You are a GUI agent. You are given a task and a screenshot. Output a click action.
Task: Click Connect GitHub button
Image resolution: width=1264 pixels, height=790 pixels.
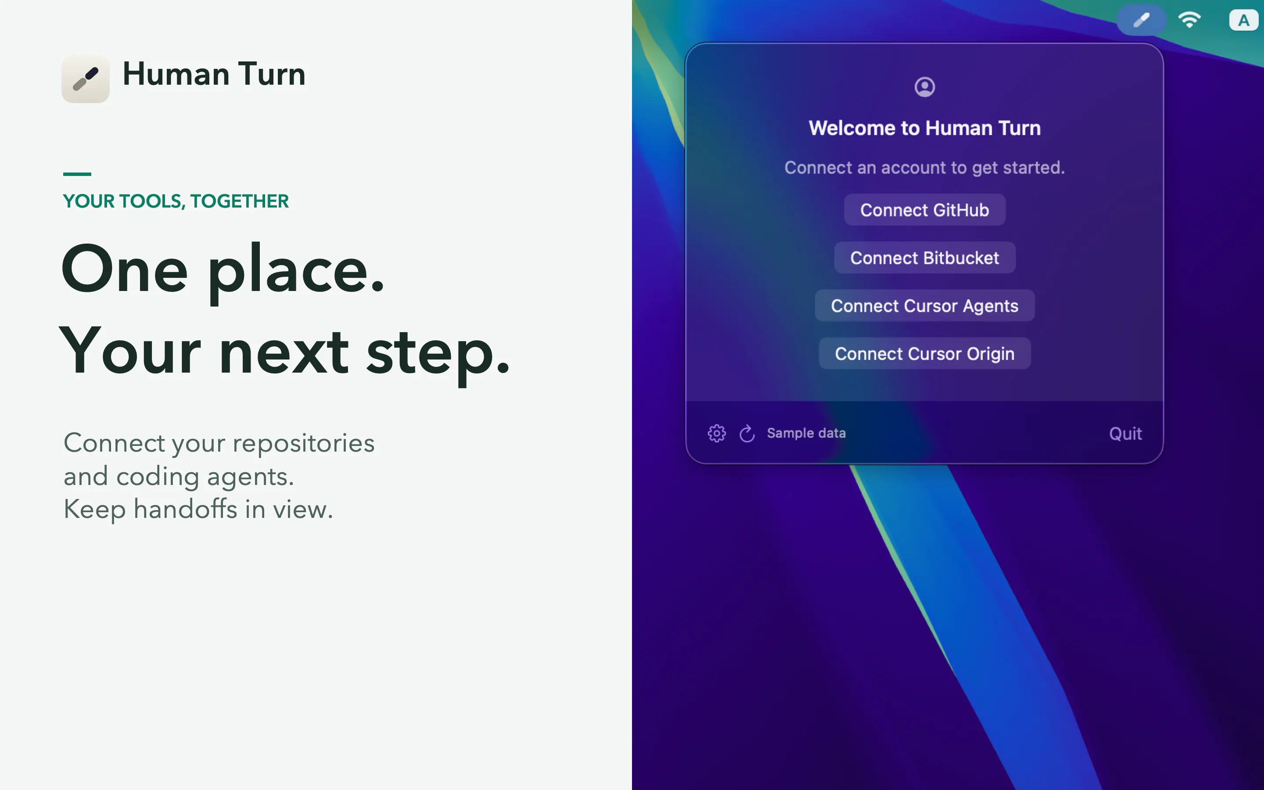(x=924, y=210)
